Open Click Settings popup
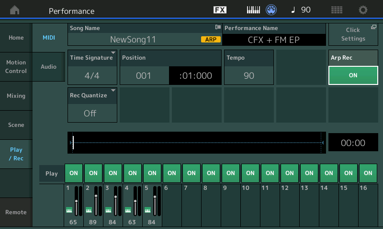This screenshot has height=229, width=383. click(353, 34)
